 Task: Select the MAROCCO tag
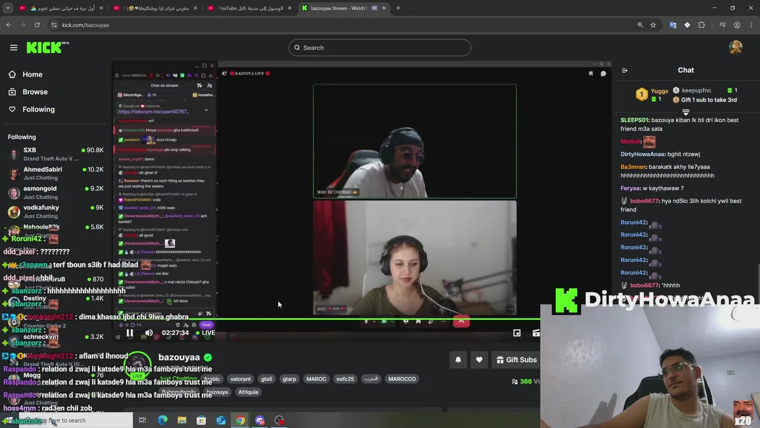click(402, 379)
